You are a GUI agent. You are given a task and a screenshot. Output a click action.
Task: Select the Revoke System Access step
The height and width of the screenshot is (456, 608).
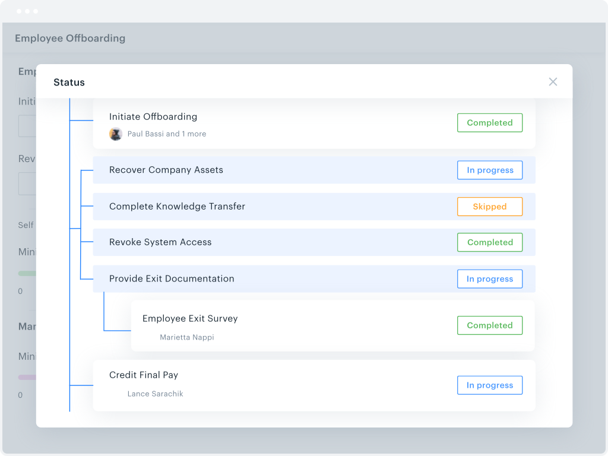tap(160, 242)
